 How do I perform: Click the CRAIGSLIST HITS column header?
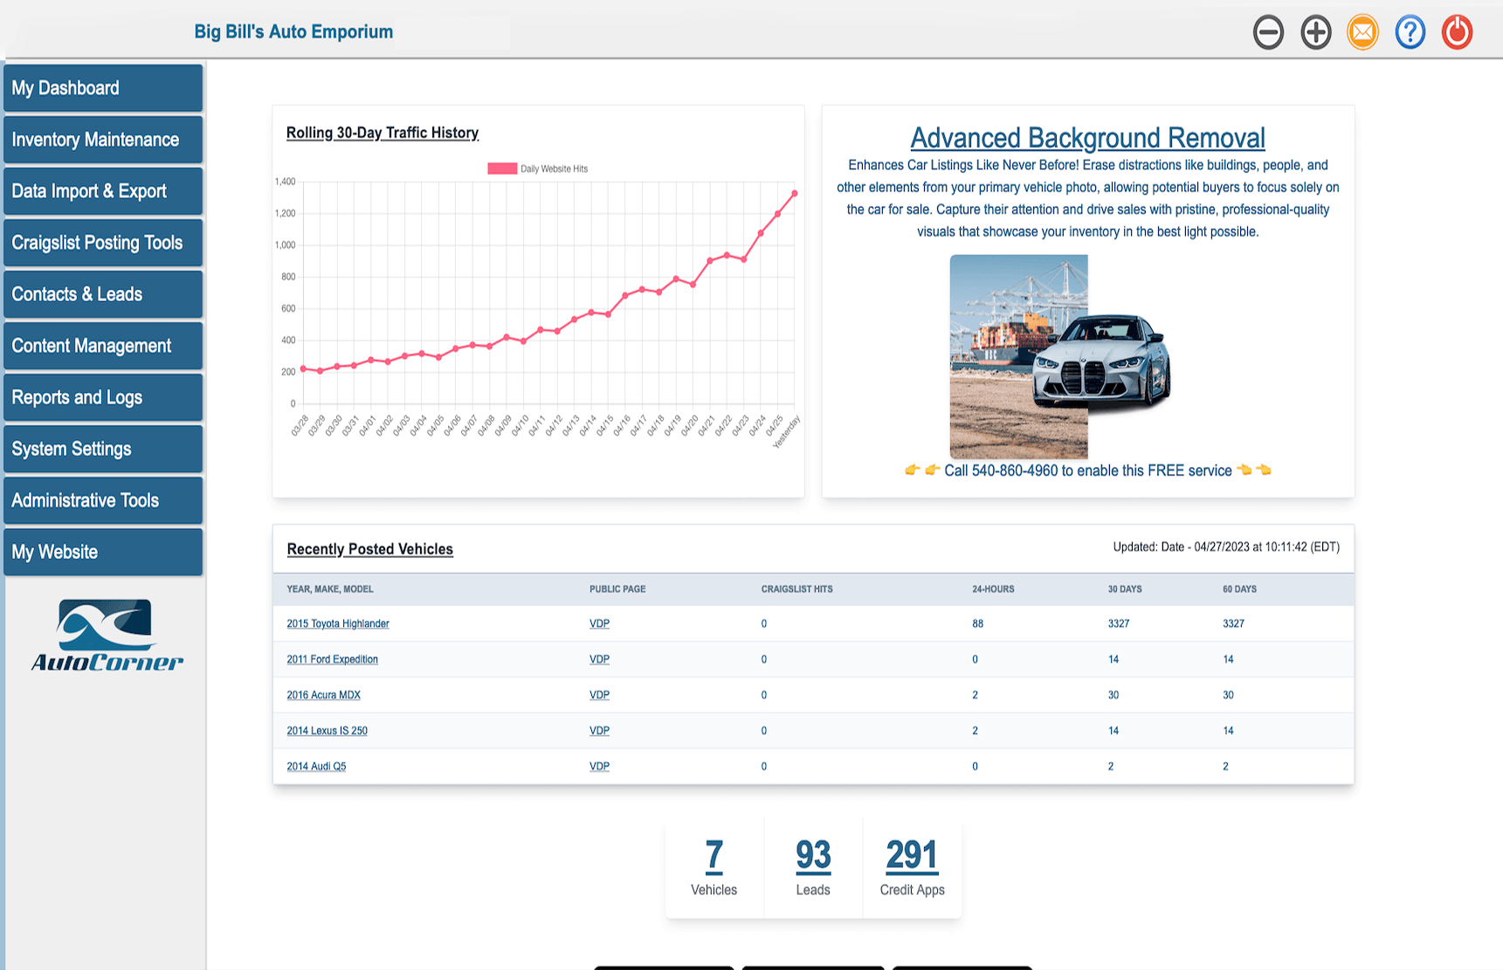797,589
